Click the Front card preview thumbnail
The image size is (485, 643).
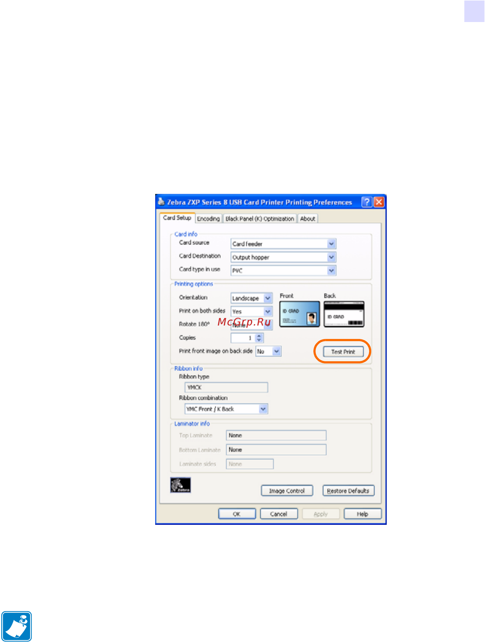299,314
